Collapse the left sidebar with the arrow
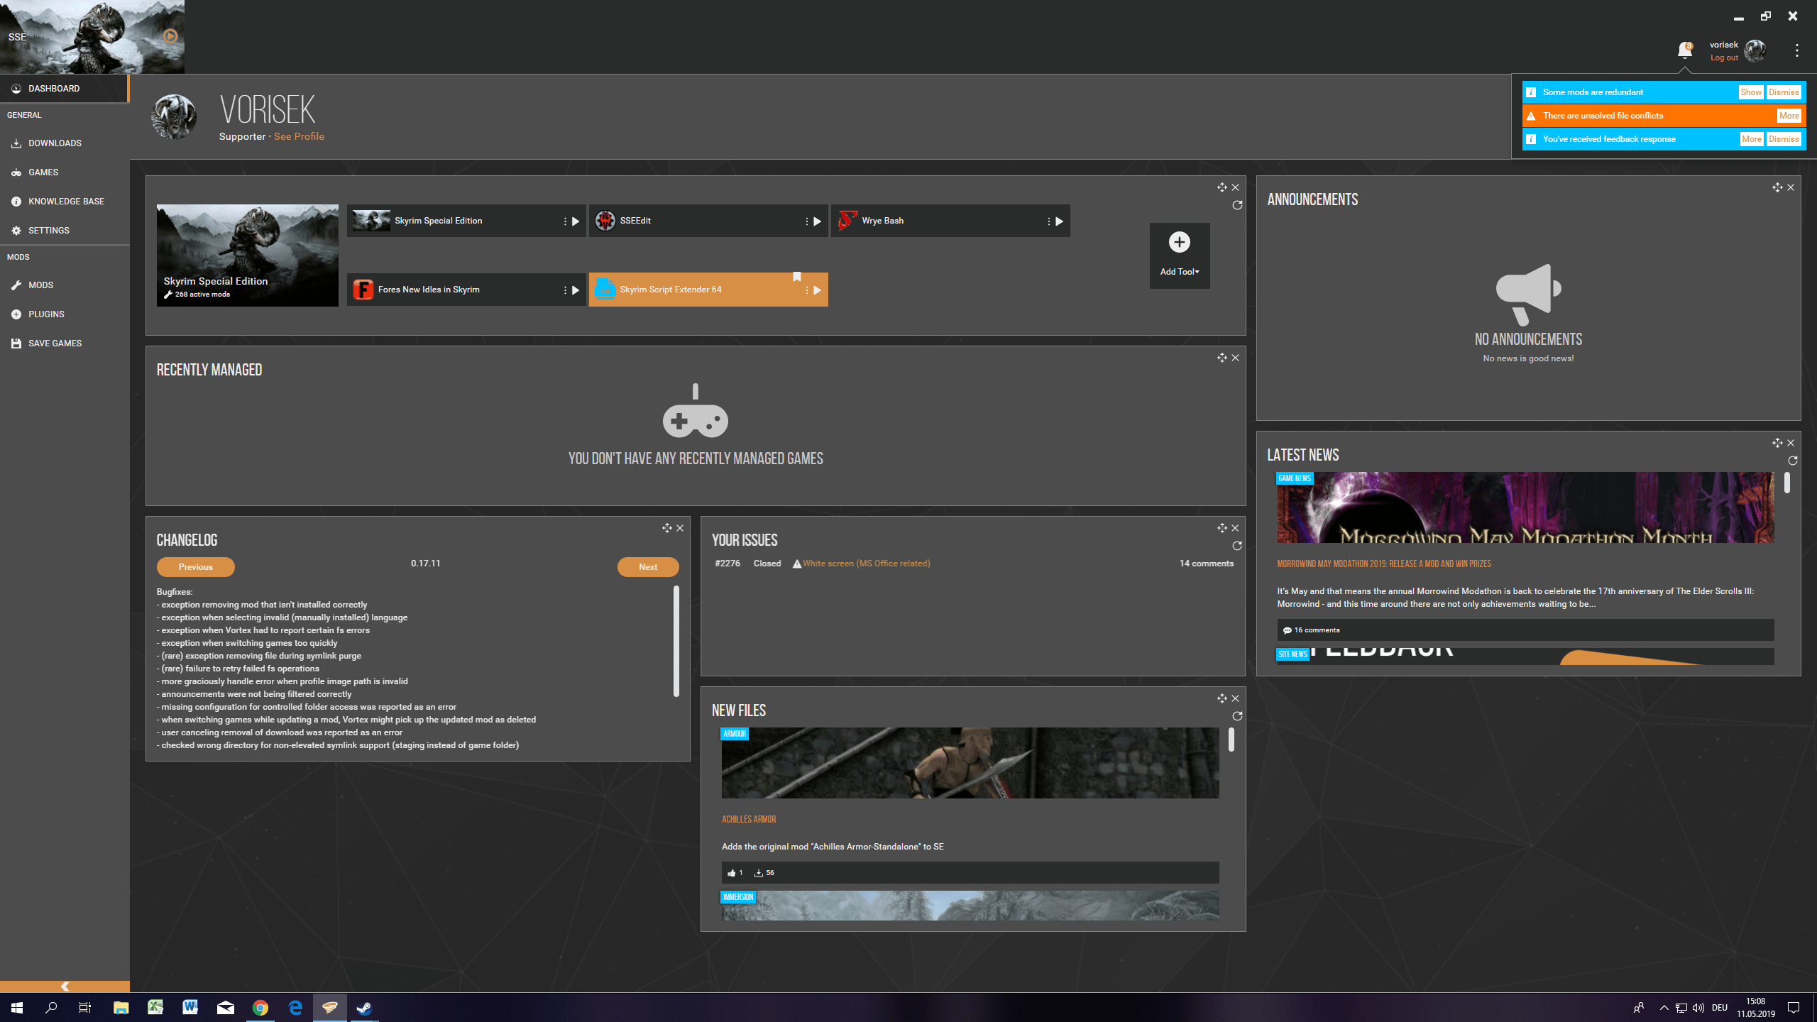 click(x=65, y=987)
